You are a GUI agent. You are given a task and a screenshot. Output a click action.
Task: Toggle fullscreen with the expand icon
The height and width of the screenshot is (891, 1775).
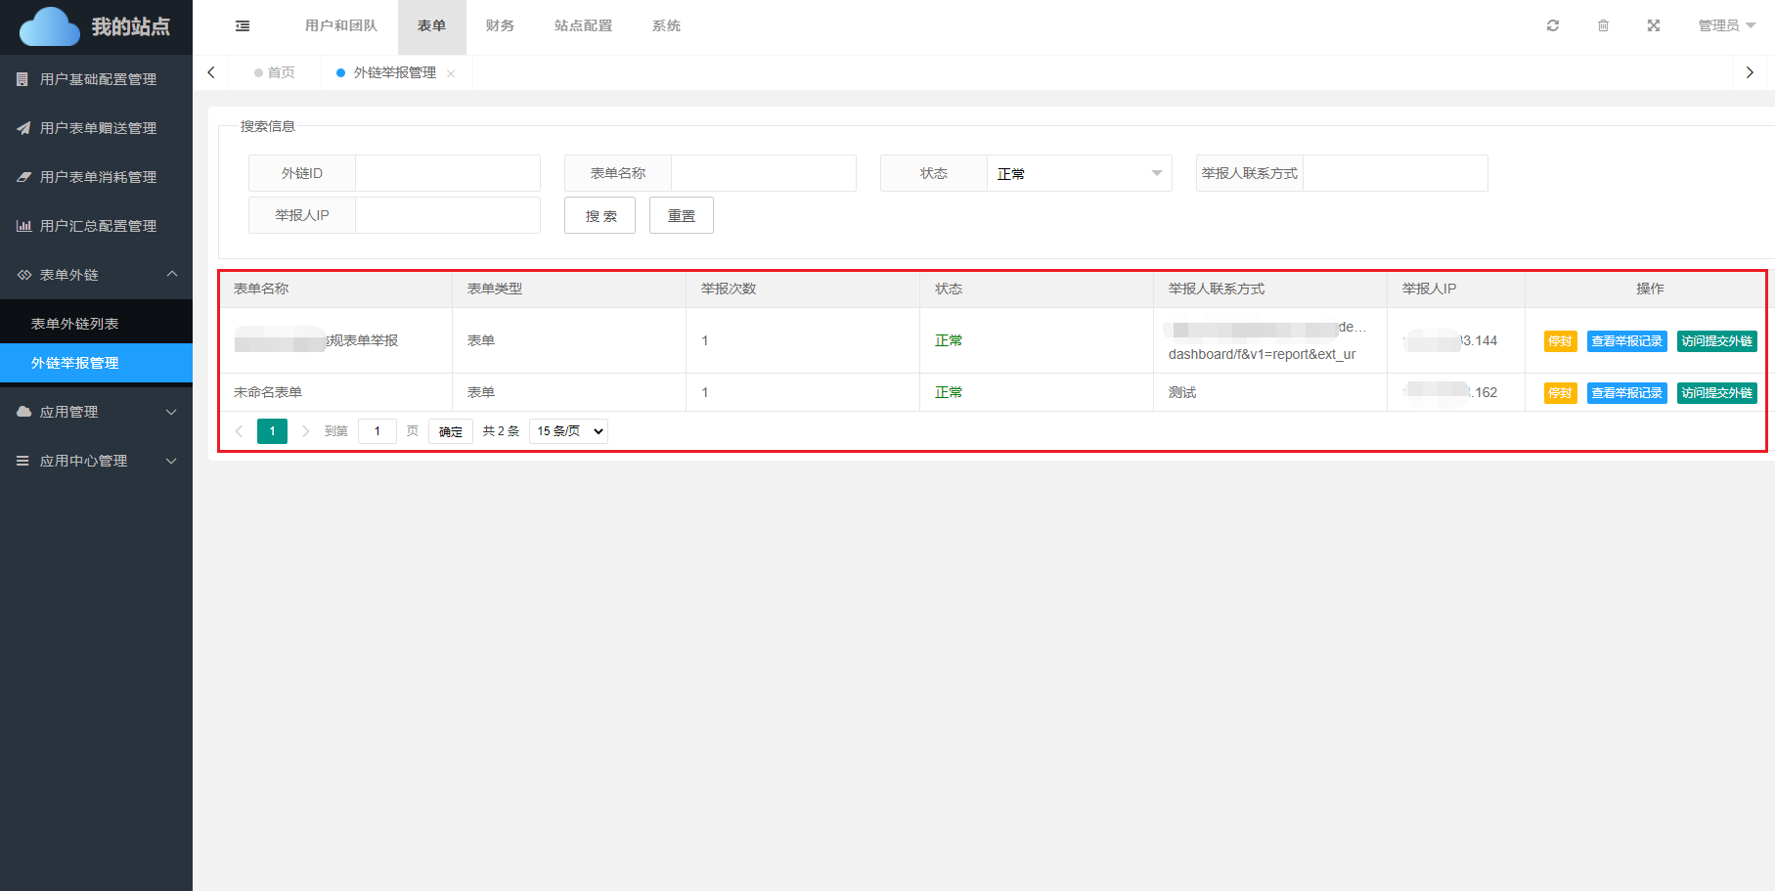pos(1654,25)
